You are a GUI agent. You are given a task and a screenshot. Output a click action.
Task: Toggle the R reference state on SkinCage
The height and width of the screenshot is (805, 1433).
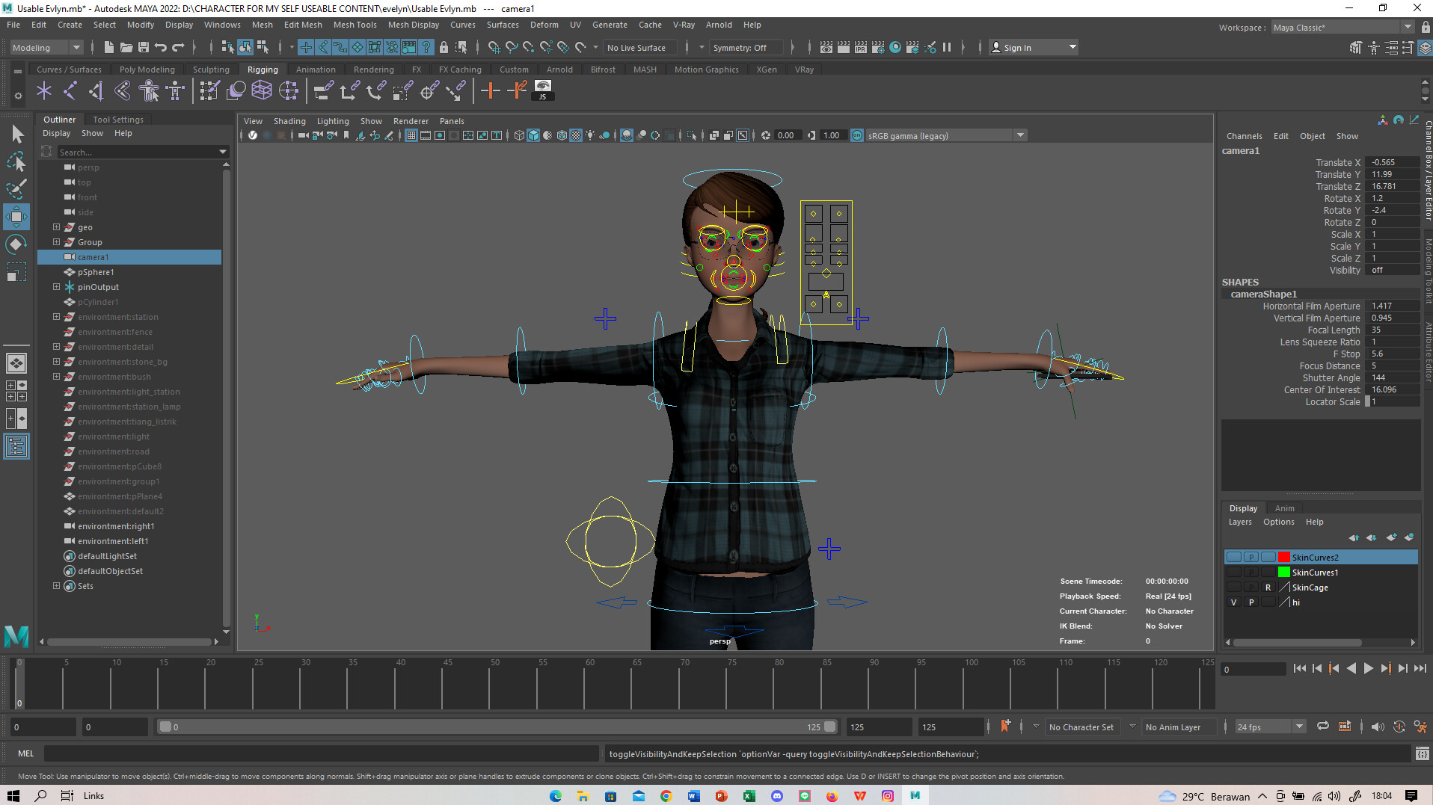[1268, 587]
